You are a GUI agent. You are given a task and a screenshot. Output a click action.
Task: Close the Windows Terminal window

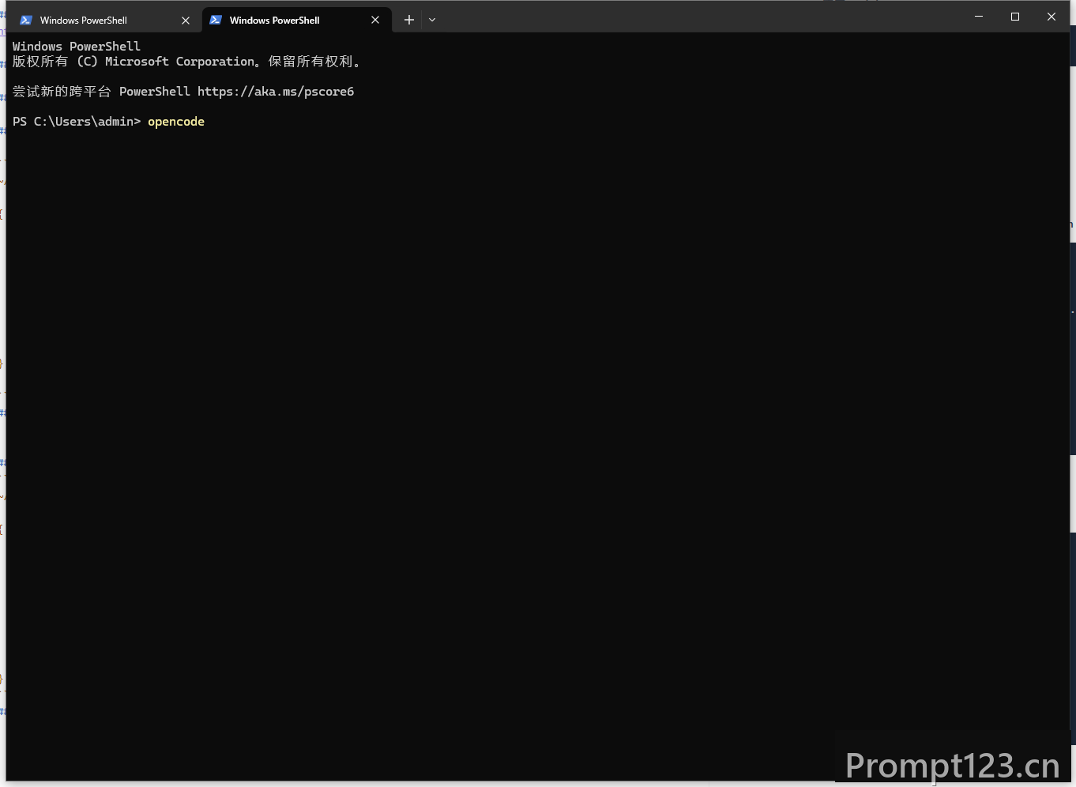coord(1052,17)
